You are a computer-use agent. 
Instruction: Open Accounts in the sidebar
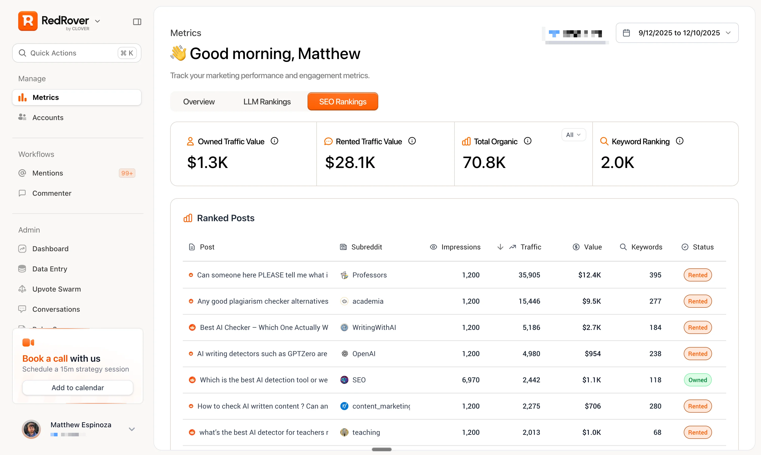coord(77,118)
